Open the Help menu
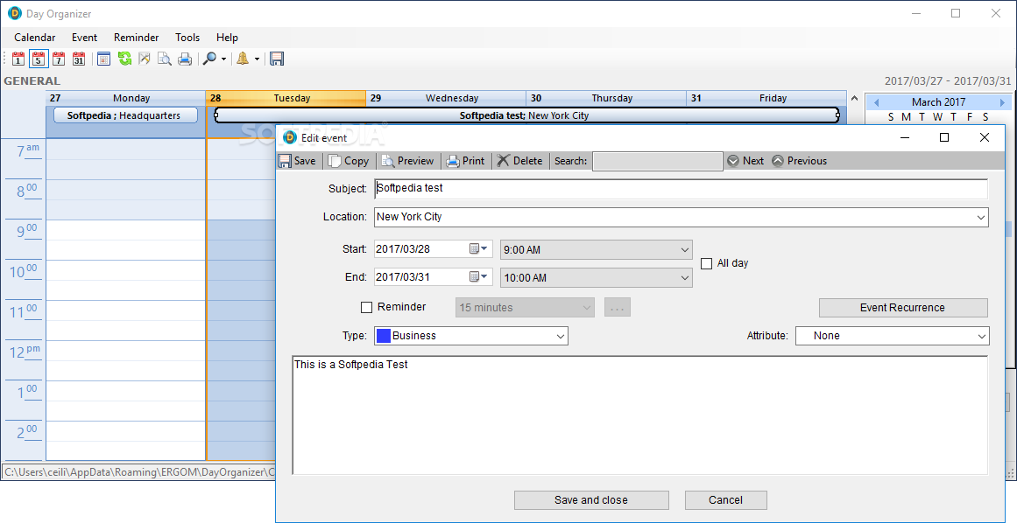This screenshot has width=1017, height=523. (x=227, y=38)
